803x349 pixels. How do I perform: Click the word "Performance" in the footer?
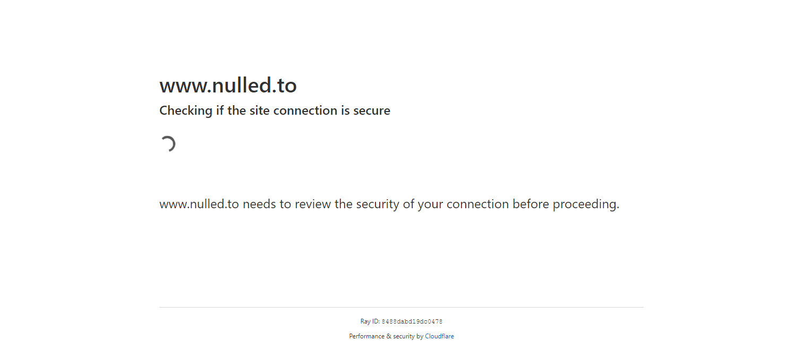366,336
